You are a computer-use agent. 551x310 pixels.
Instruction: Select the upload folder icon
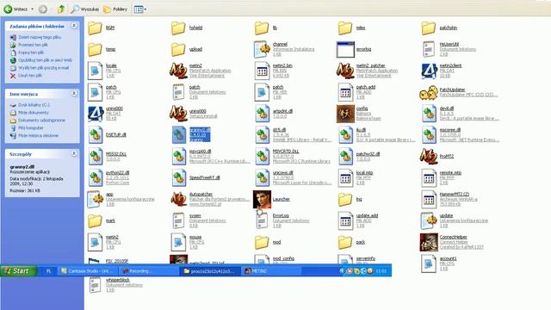pos(178,49)
